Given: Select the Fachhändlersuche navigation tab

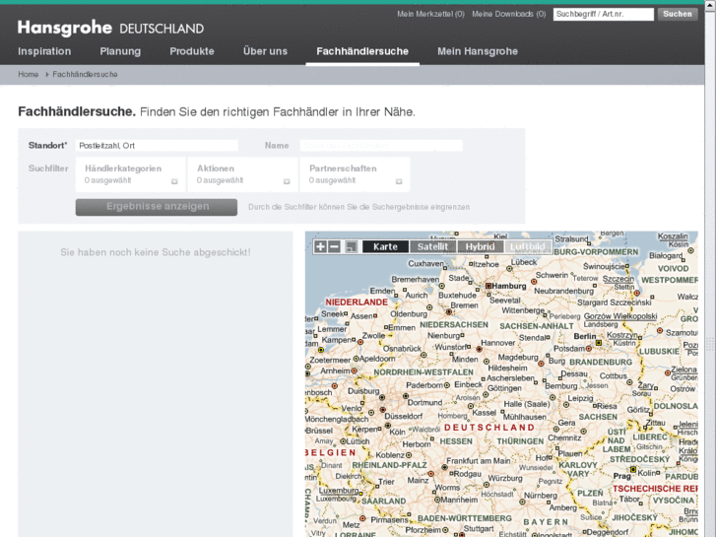Looking at the screenshot, I should coord(362,51).
